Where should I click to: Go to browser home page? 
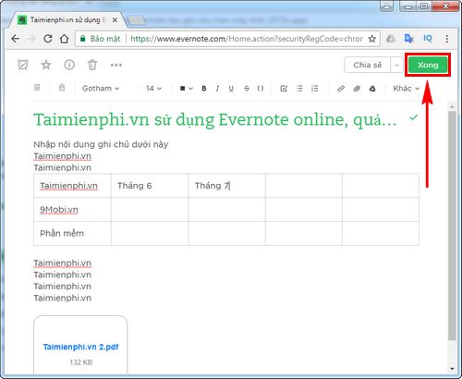pos(64,39)
